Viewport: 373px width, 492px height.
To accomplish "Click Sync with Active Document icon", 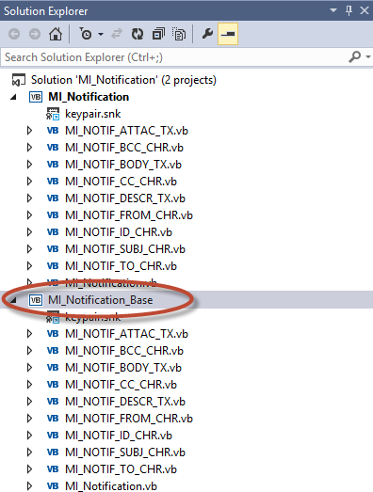I will point(117,34).
